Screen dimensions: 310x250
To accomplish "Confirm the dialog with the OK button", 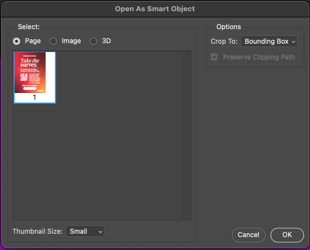I will (287, 235).
